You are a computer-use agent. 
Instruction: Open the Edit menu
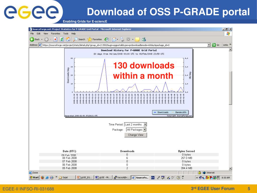[38, 34]
